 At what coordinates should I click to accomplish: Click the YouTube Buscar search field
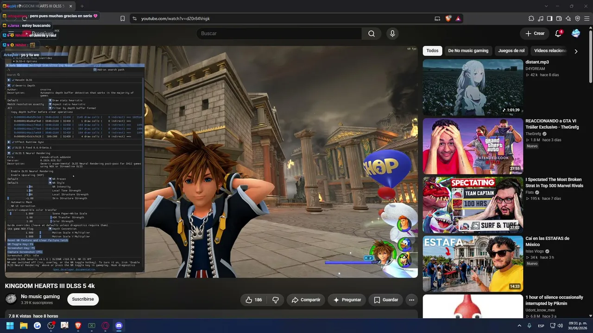(x=279, y=33)
